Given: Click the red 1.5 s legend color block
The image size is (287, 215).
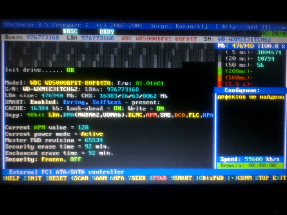Looking at the screenshot, I should pyautogui.click(x=220, y=83).
